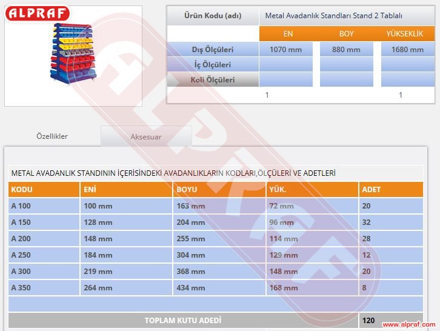Click the 1070 mm width cell
The width and height of the screenshot is (440, 331).
point(285,50)
